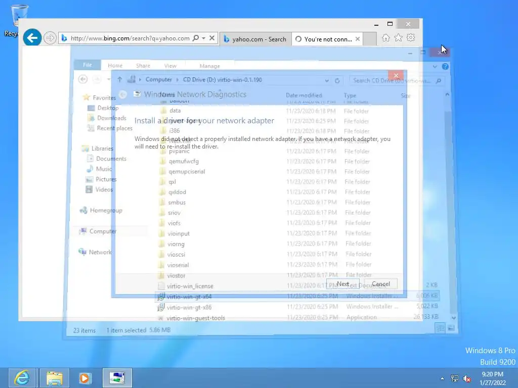Click the Internet Explorer forward arrow
This screenshot has height=388, width=518.
tap(50, 38)
